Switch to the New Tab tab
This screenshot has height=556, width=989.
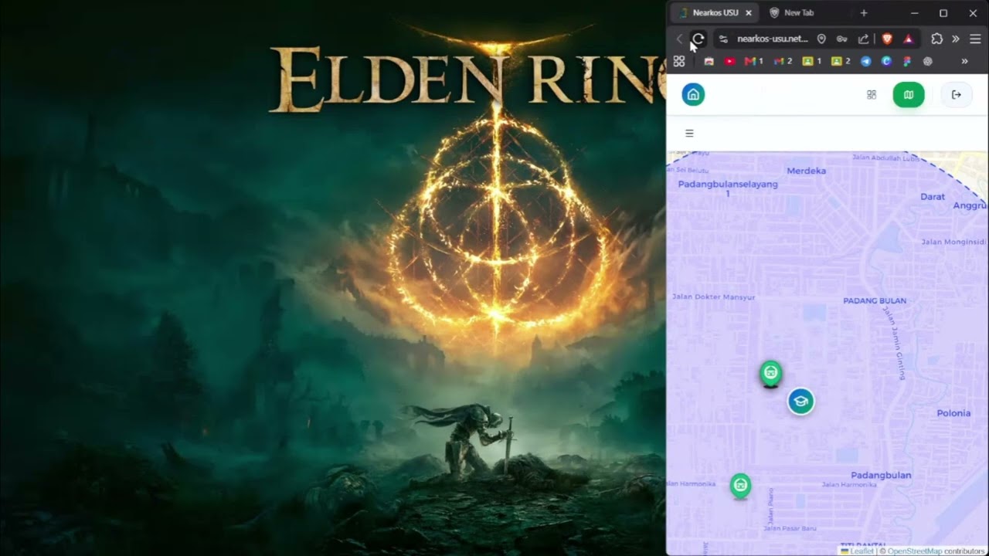799,13
